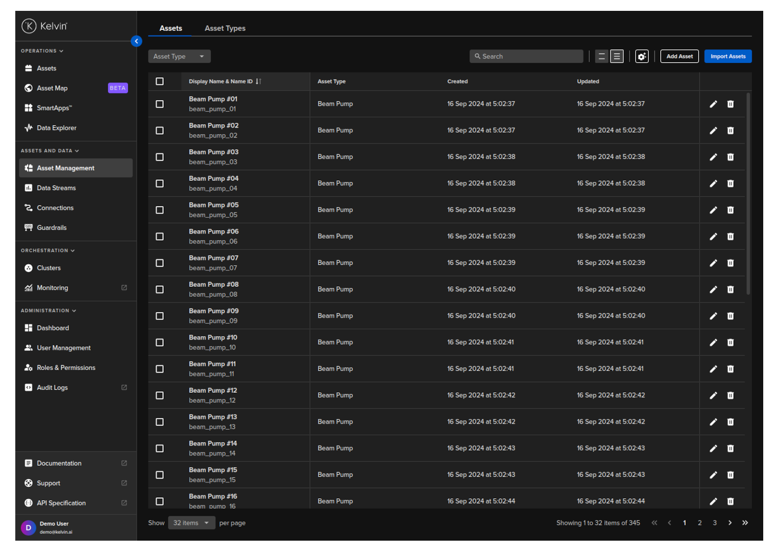This screenshot has height=552, width=779.
Task: Open Data Streams menu item
Action: [56, 188]
